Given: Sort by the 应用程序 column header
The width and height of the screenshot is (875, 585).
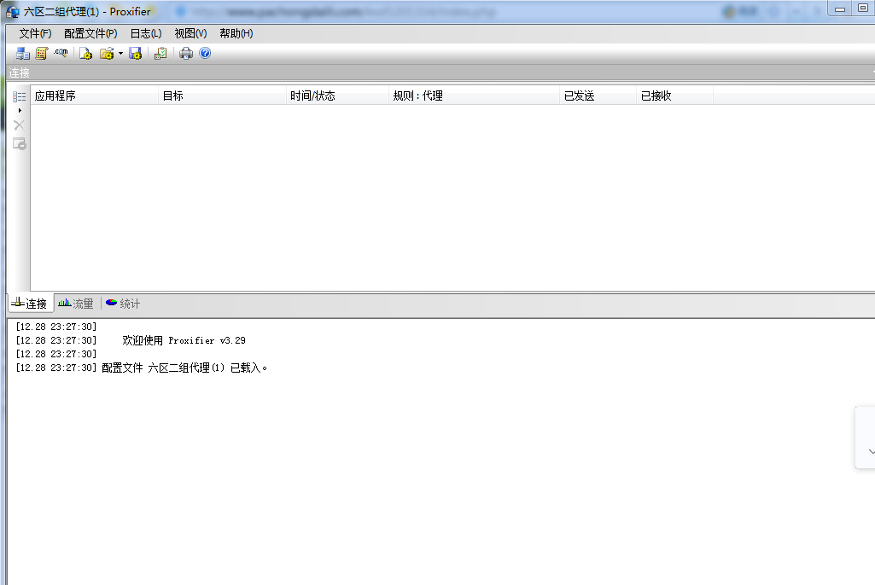Looking at the screenshot, I should tap(94, 96).
